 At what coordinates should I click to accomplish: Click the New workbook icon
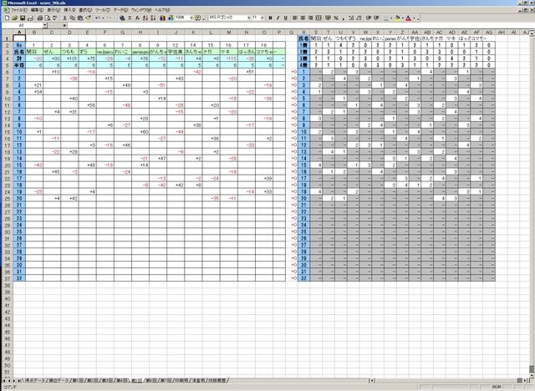click(4, 17)
